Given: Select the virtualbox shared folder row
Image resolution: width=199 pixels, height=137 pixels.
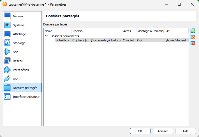Looking at the screenshot, I should (62, 40).
